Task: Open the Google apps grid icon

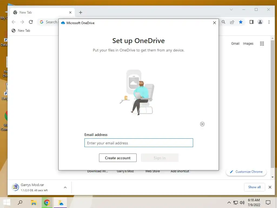Action: pyautogui.click(x=262, y=44)
